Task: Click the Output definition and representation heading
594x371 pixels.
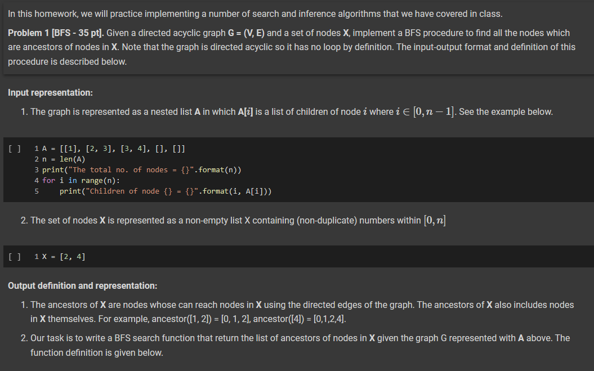Action: 83,286
